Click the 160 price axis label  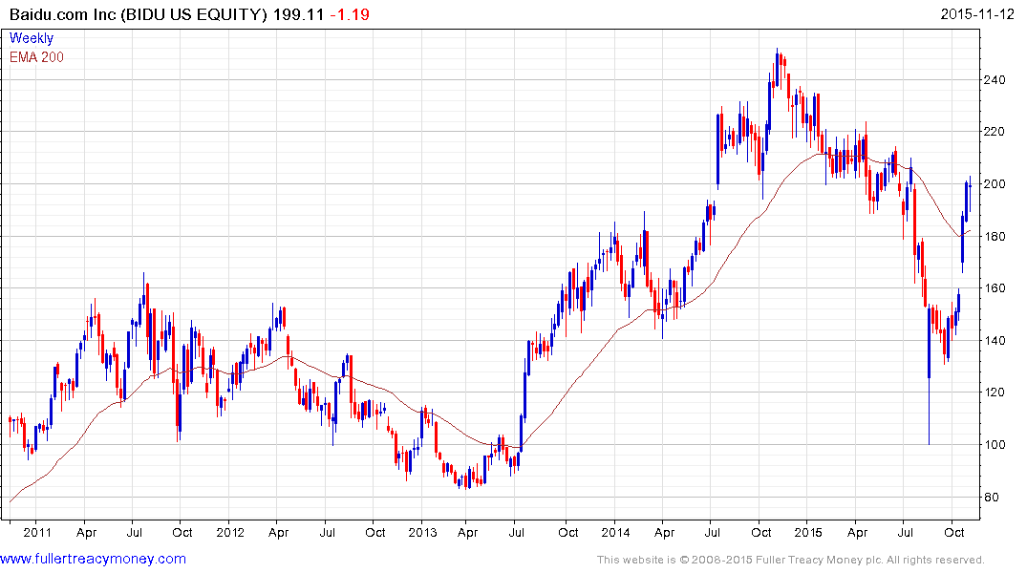click(x=994, y=288)
